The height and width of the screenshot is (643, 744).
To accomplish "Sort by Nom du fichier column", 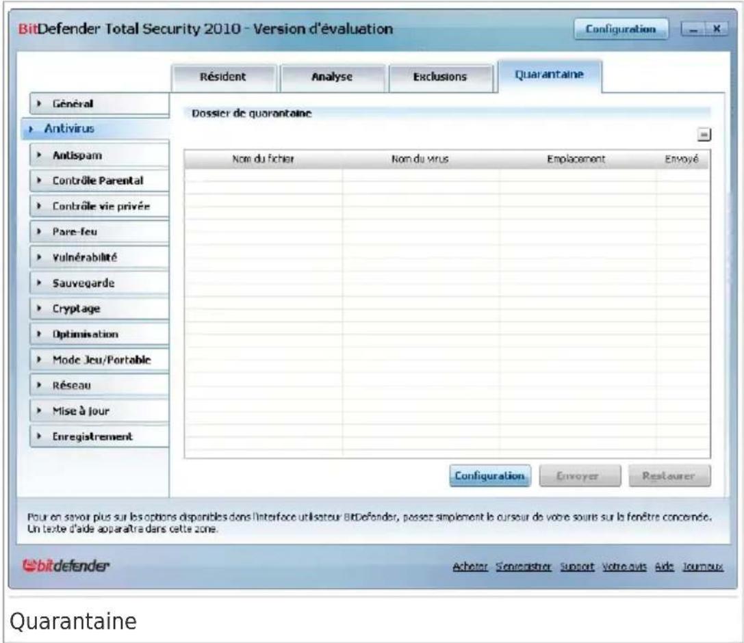I will click(264, 159).
